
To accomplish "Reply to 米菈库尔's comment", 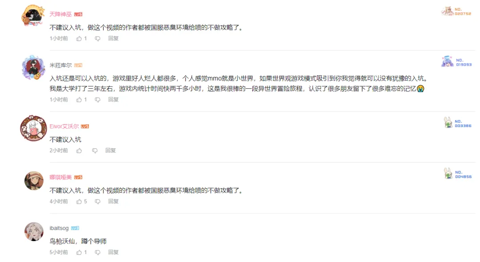I will (113, 99).
